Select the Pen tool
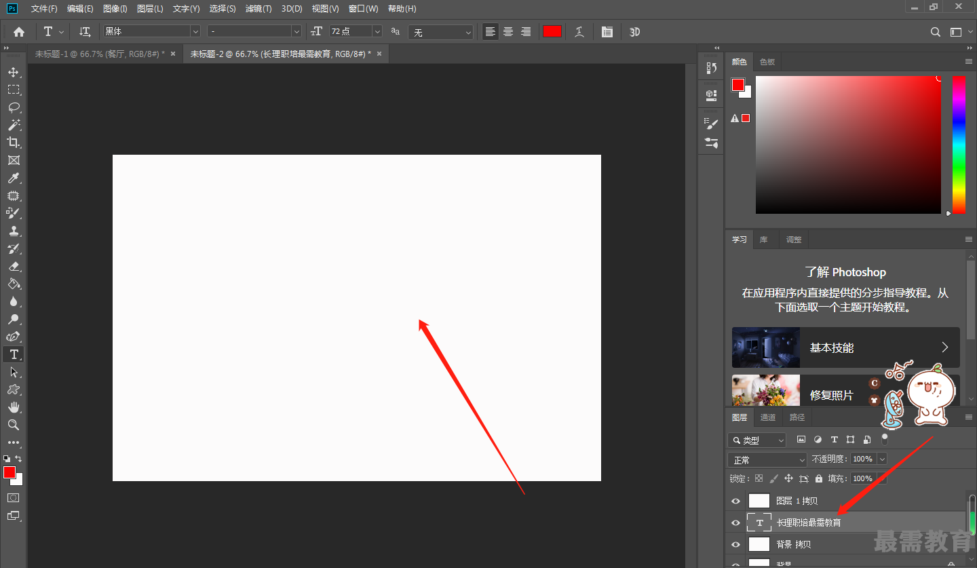 (14, 337)
